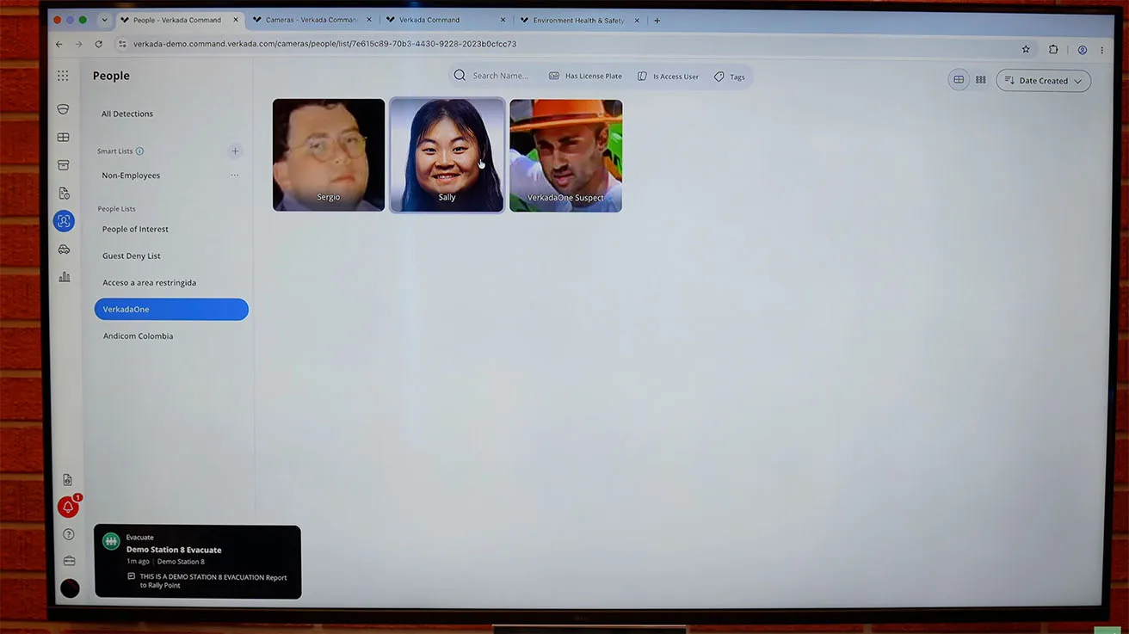The width and height of the screenshot is (1129, 634).
Task: Switch to the large grid view
Action: 959,80
